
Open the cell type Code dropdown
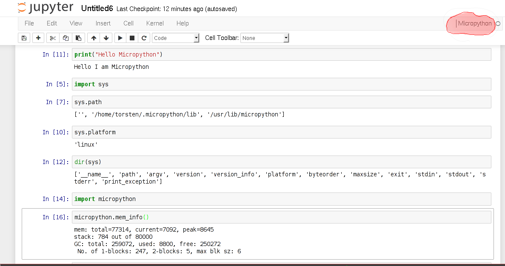[x=176, y=38]
